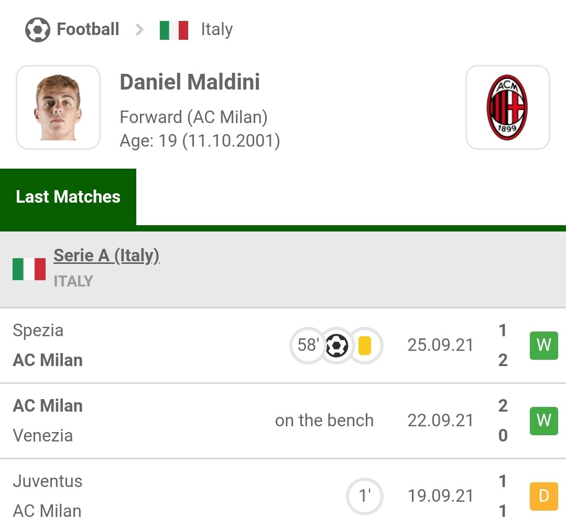Open the Spezia vs AC Milan match row
Screen dimensions: 566x519
283,346
